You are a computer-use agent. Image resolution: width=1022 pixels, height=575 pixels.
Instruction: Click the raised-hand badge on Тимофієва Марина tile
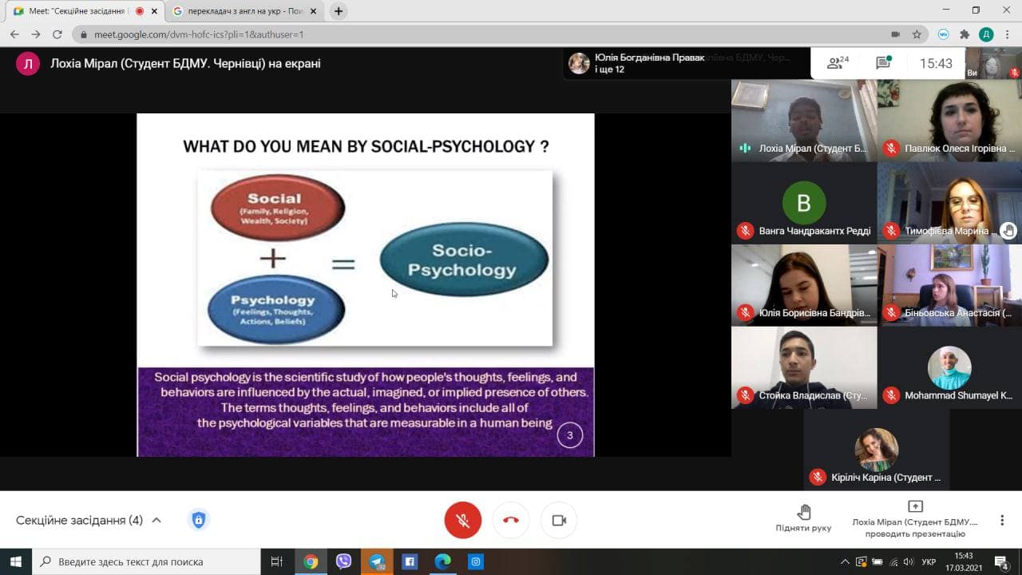pyautogui.click(x=1008, y=231)
